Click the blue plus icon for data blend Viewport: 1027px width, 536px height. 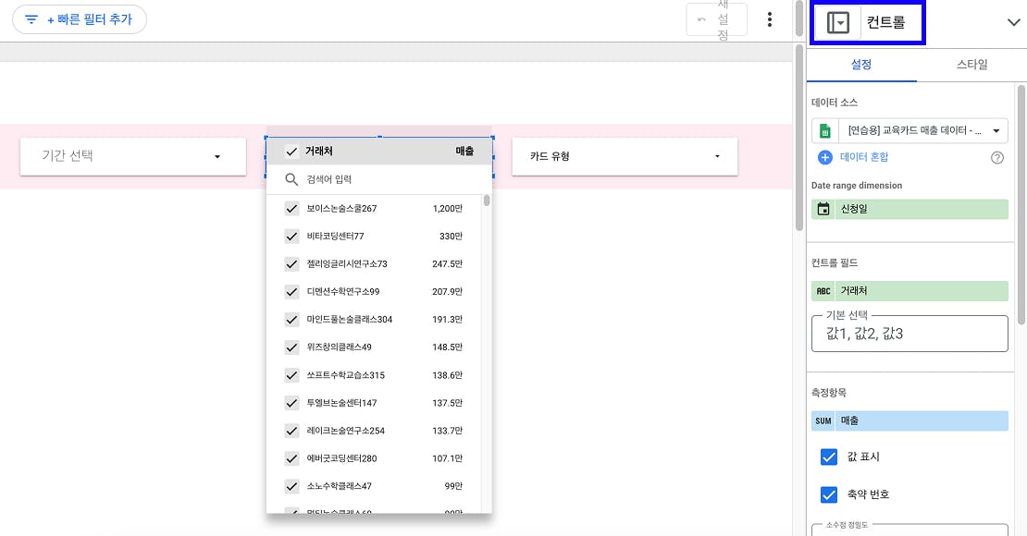[x=824, y=157]
